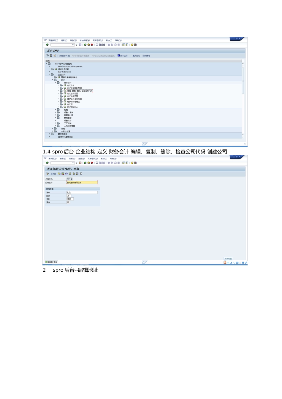Click execute clock icon beside 维护财务管理区
The image size is (282, 399).
[x=65, y=102]
